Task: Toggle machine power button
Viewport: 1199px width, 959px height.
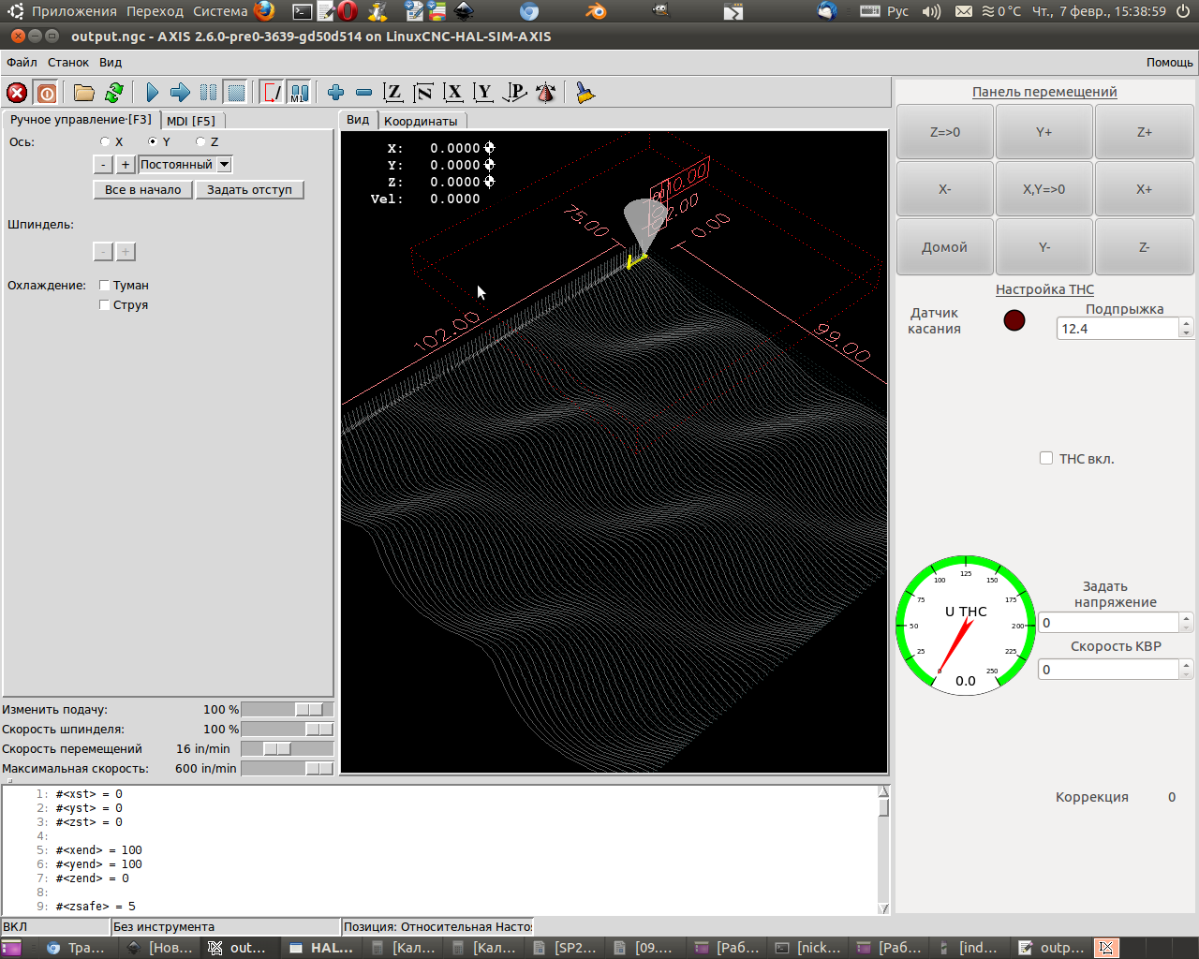Action: point(47,93)
